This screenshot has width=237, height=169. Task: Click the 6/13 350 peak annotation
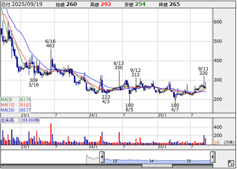pyautogui.click(x=118, y=65)
